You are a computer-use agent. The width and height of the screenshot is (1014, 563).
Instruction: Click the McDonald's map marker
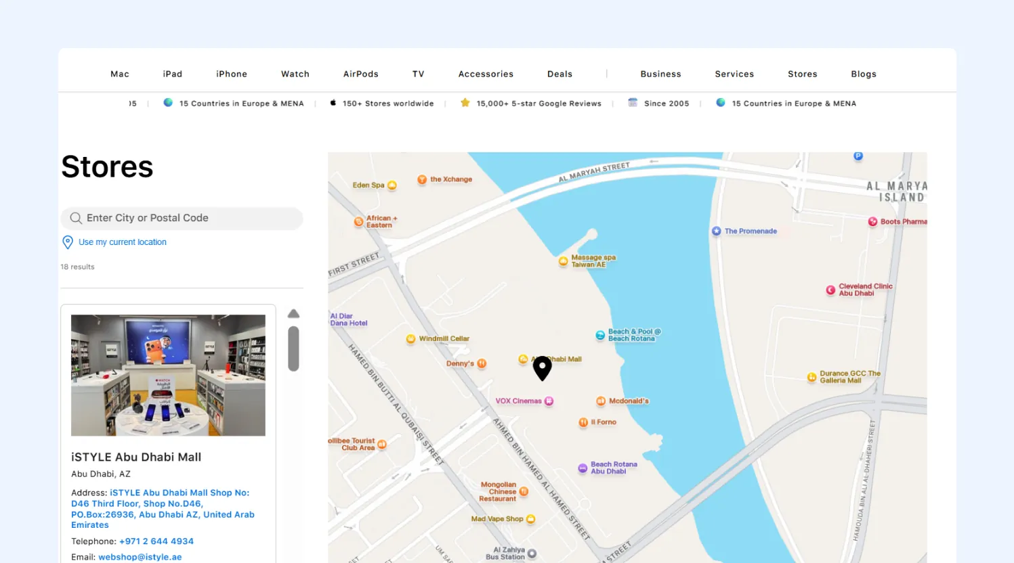tap(600, 401)
